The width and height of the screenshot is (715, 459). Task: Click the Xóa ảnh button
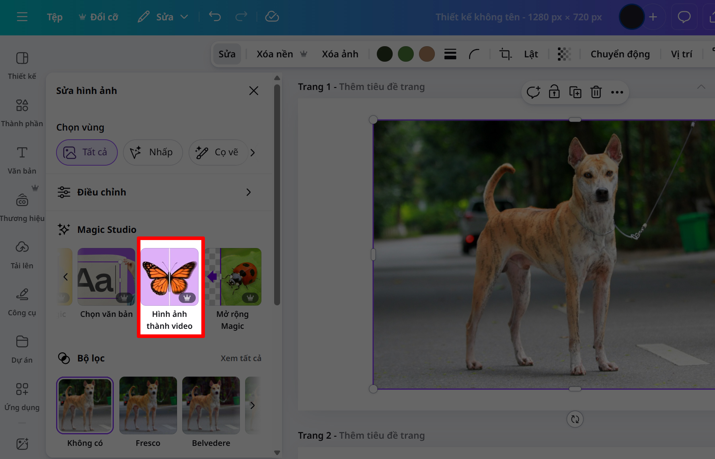[340, 54]
